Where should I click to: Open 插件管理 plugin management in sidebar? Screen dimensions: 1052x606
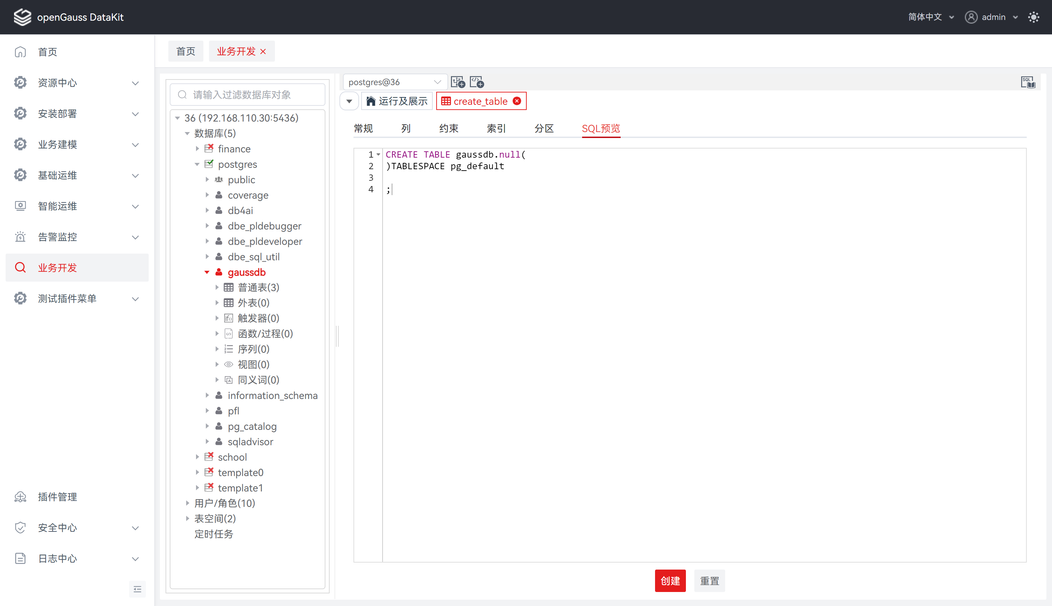click(58, 497)
